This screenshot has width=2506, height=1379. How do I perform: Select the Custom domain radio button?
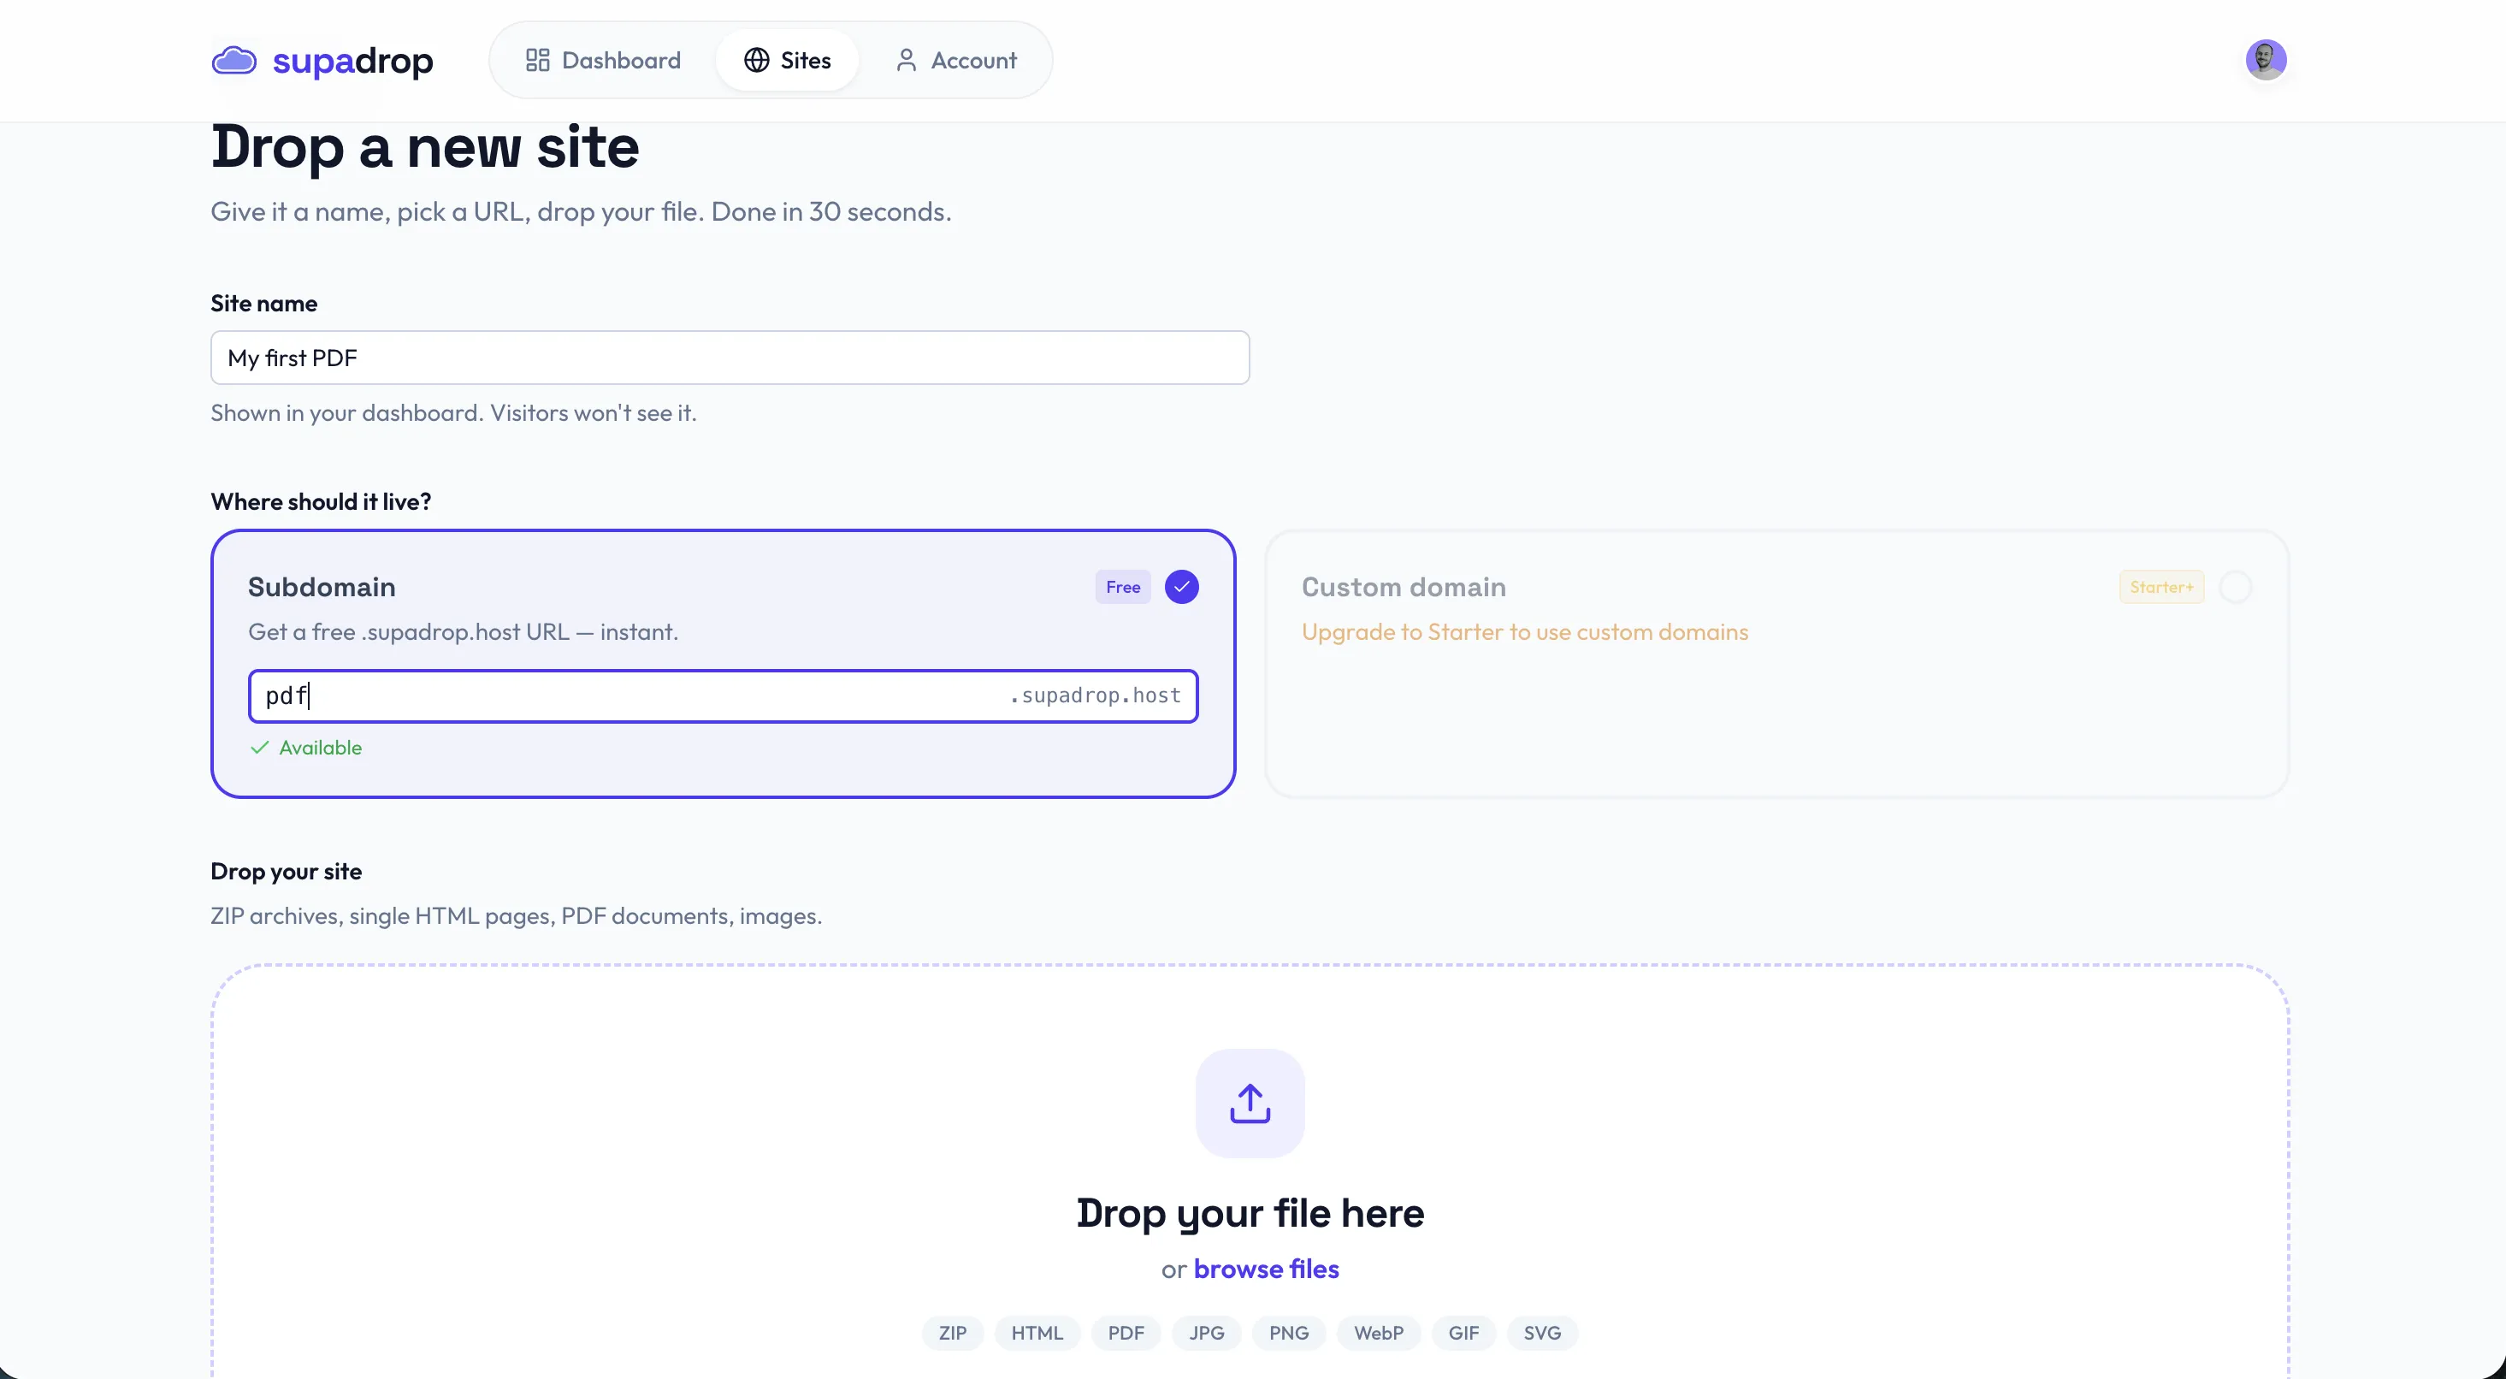pos(2235,587)
